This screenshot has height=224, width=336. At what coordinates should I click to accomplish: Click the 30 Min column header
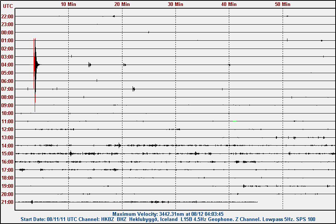[175, 4]
